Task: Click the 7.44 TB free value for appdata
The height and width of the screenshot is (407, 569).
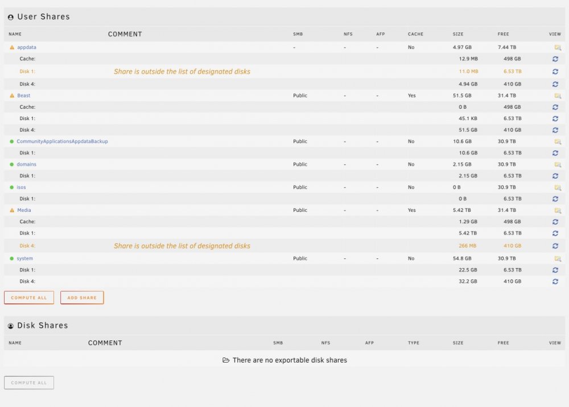Action: tap(507, 47)
